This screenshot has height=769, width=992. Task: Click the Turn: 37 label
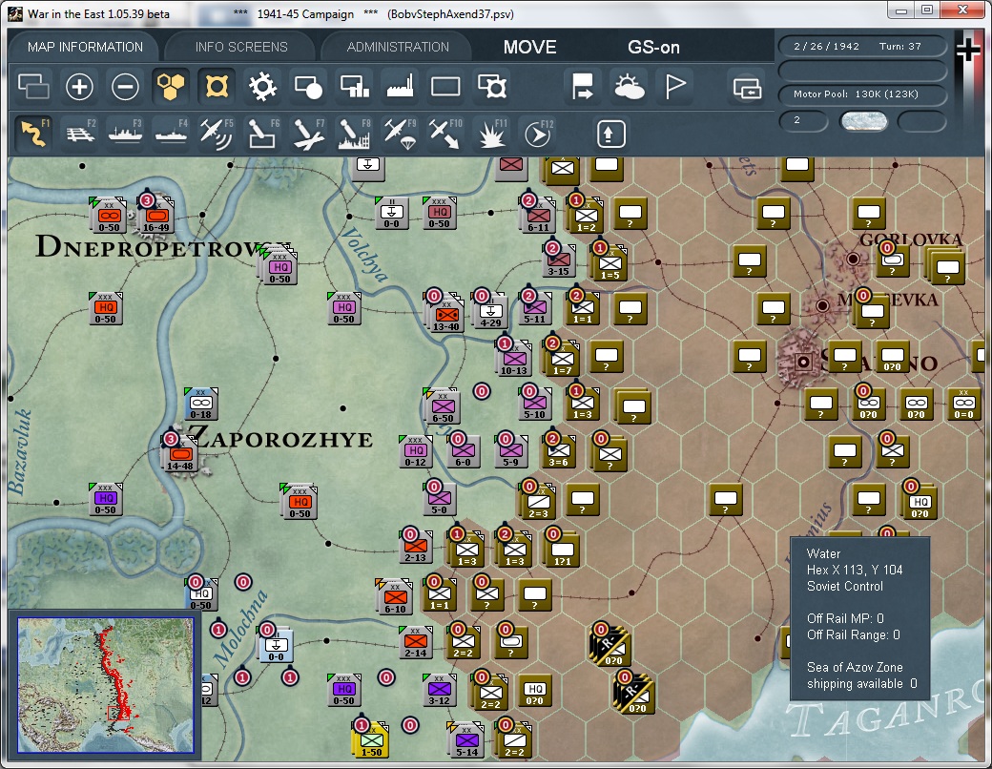pos(899,46)
